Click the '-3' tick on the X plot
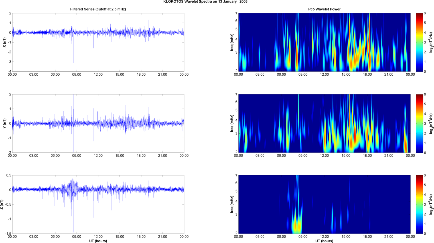Image resolution: width=434 pixels, height=243 pixels. pos(9,62)
